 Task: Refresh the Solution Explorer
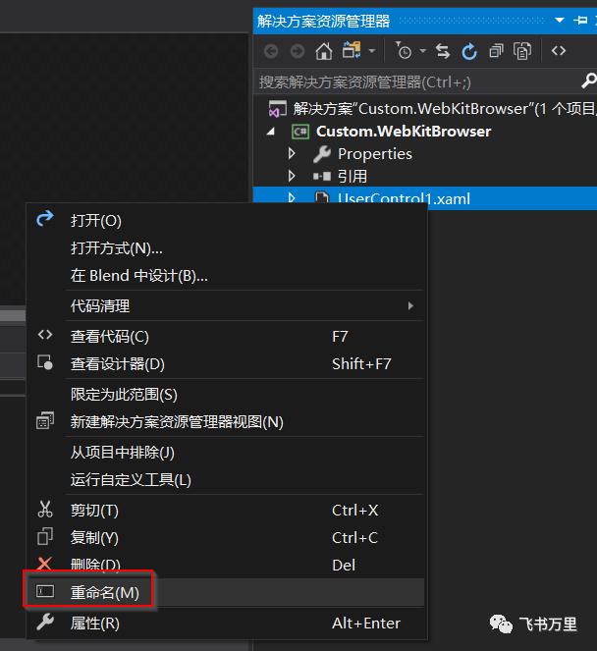click(x=469, y=51)
